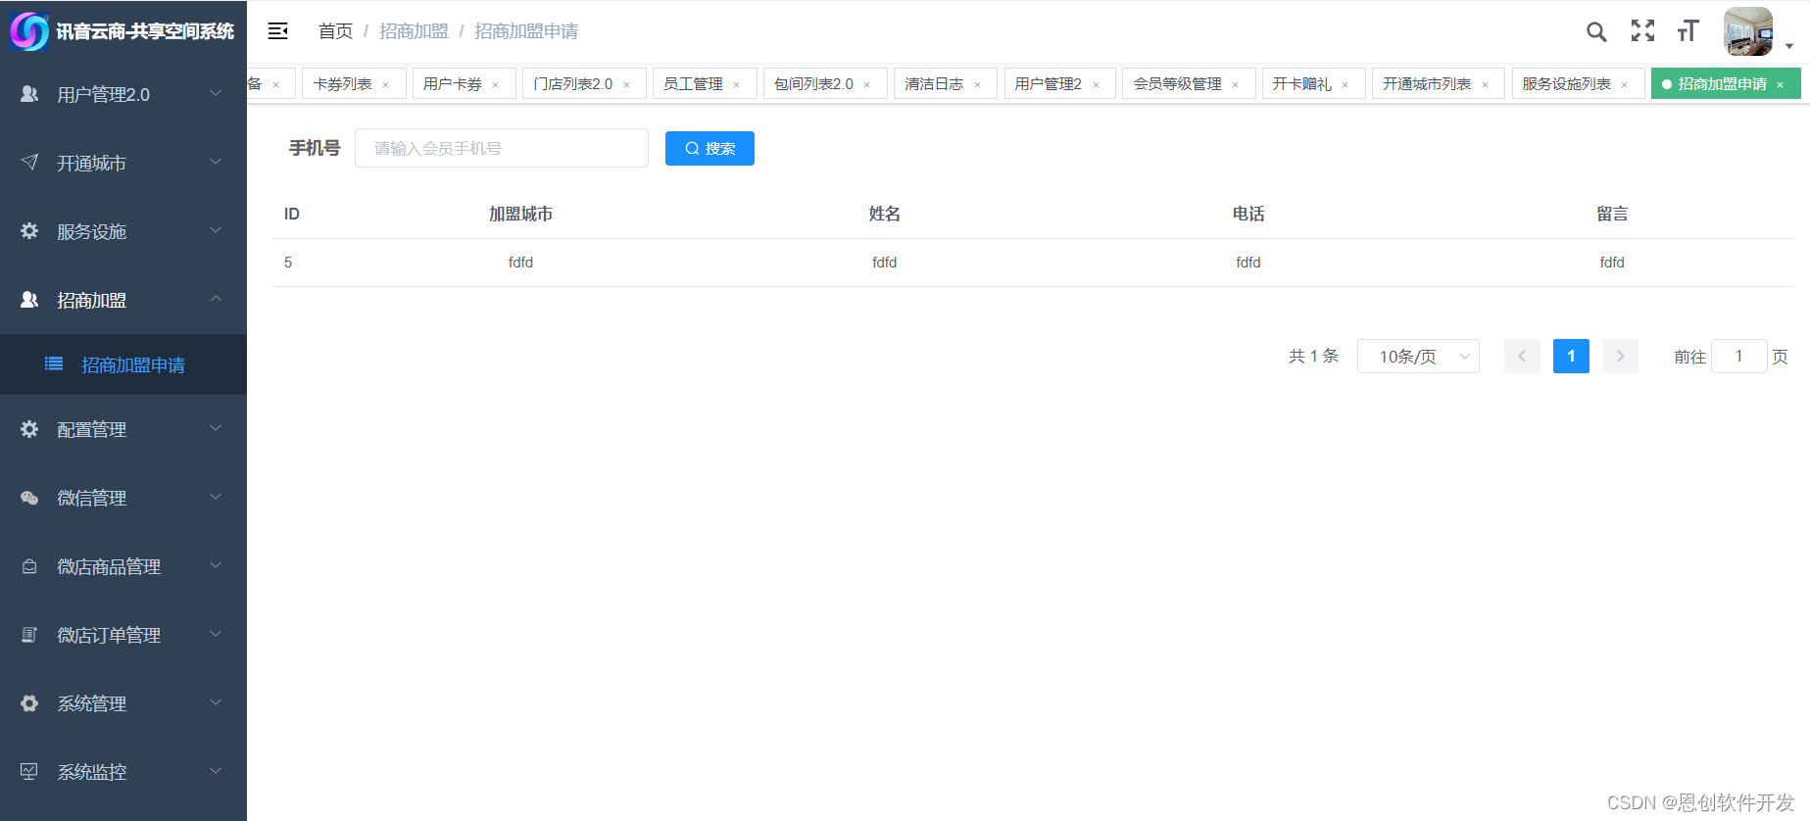The image size is (1810, 821).
Task: Click the 招商加盟 sidebar user icon
Action: 29,300
